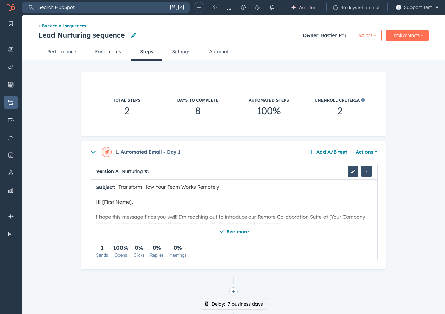The height and width of the screenshot is (314, 445).
Task: Click the Days to Complete value
Action: (x=198, y=111)
